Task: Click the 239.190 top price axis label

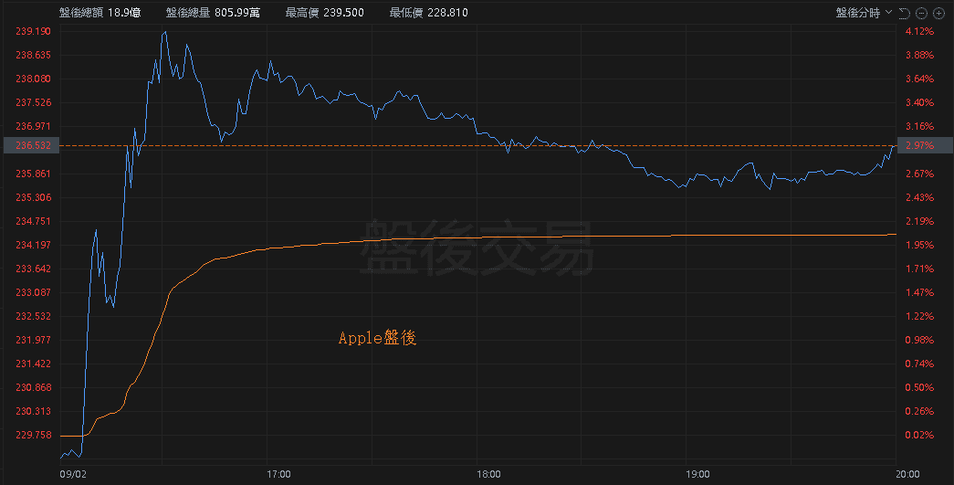Action: tap(34, 31)
